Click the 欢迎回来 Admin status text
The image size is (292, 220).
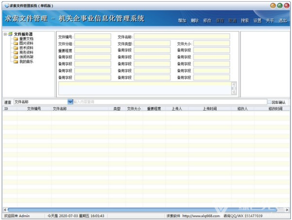pos(17,216)
